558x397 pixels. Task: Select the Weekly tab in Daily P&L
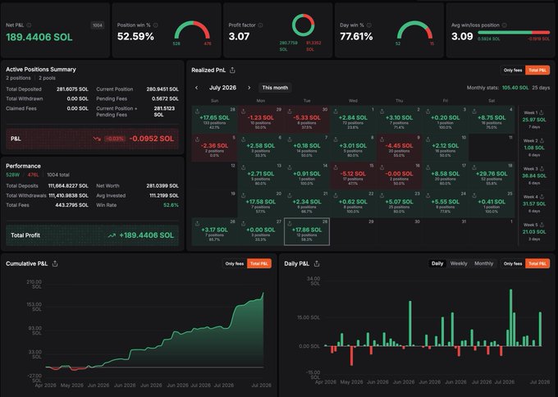click(459, 263)
